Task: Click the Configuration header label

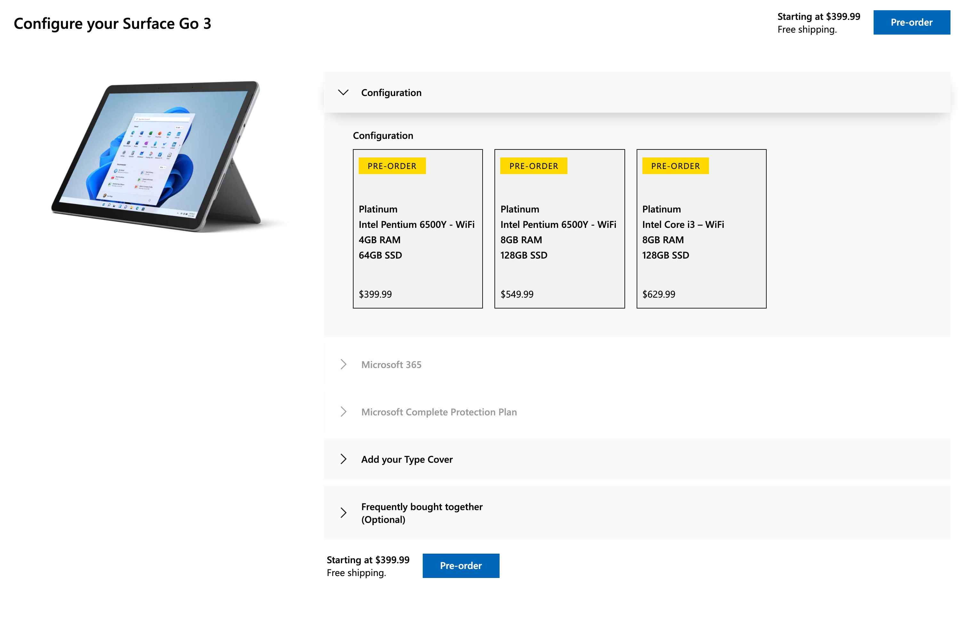Action: point(391,92)
